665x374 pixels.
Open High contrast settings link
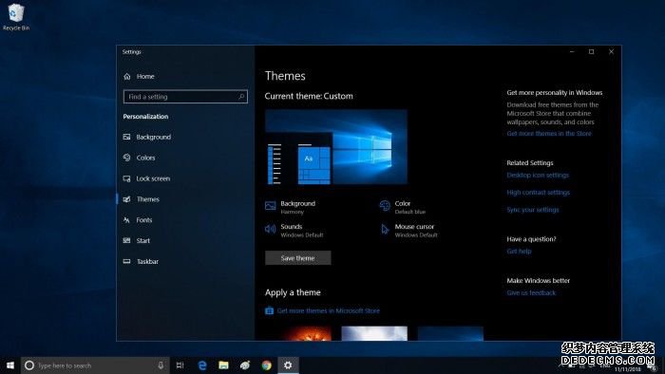pos(539,193)
